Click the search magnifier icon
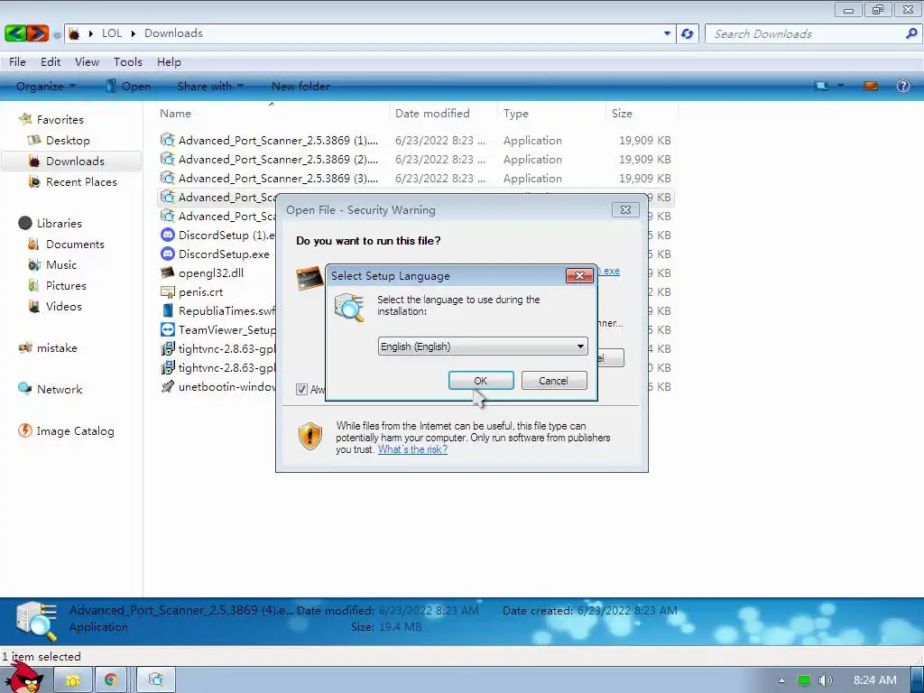 [911, 33]
